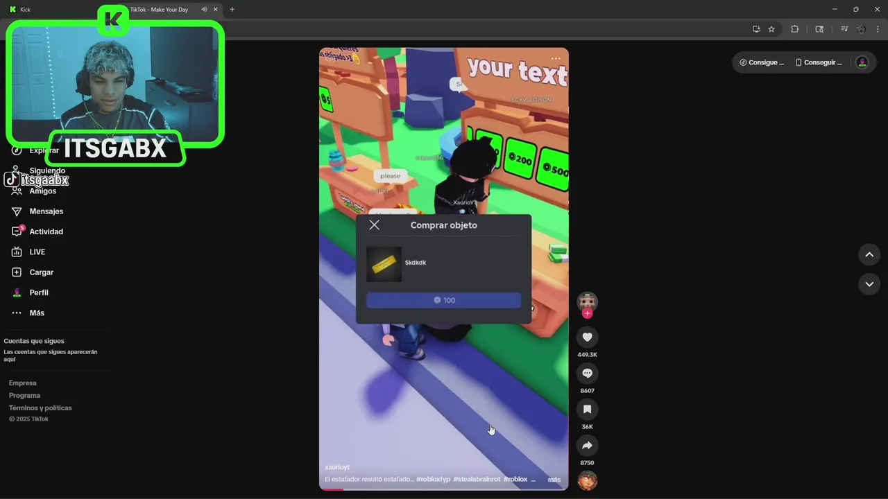Open tab search icon in toolbar
The width and height of the screenshot is (888, 499).
coord(819,29)
